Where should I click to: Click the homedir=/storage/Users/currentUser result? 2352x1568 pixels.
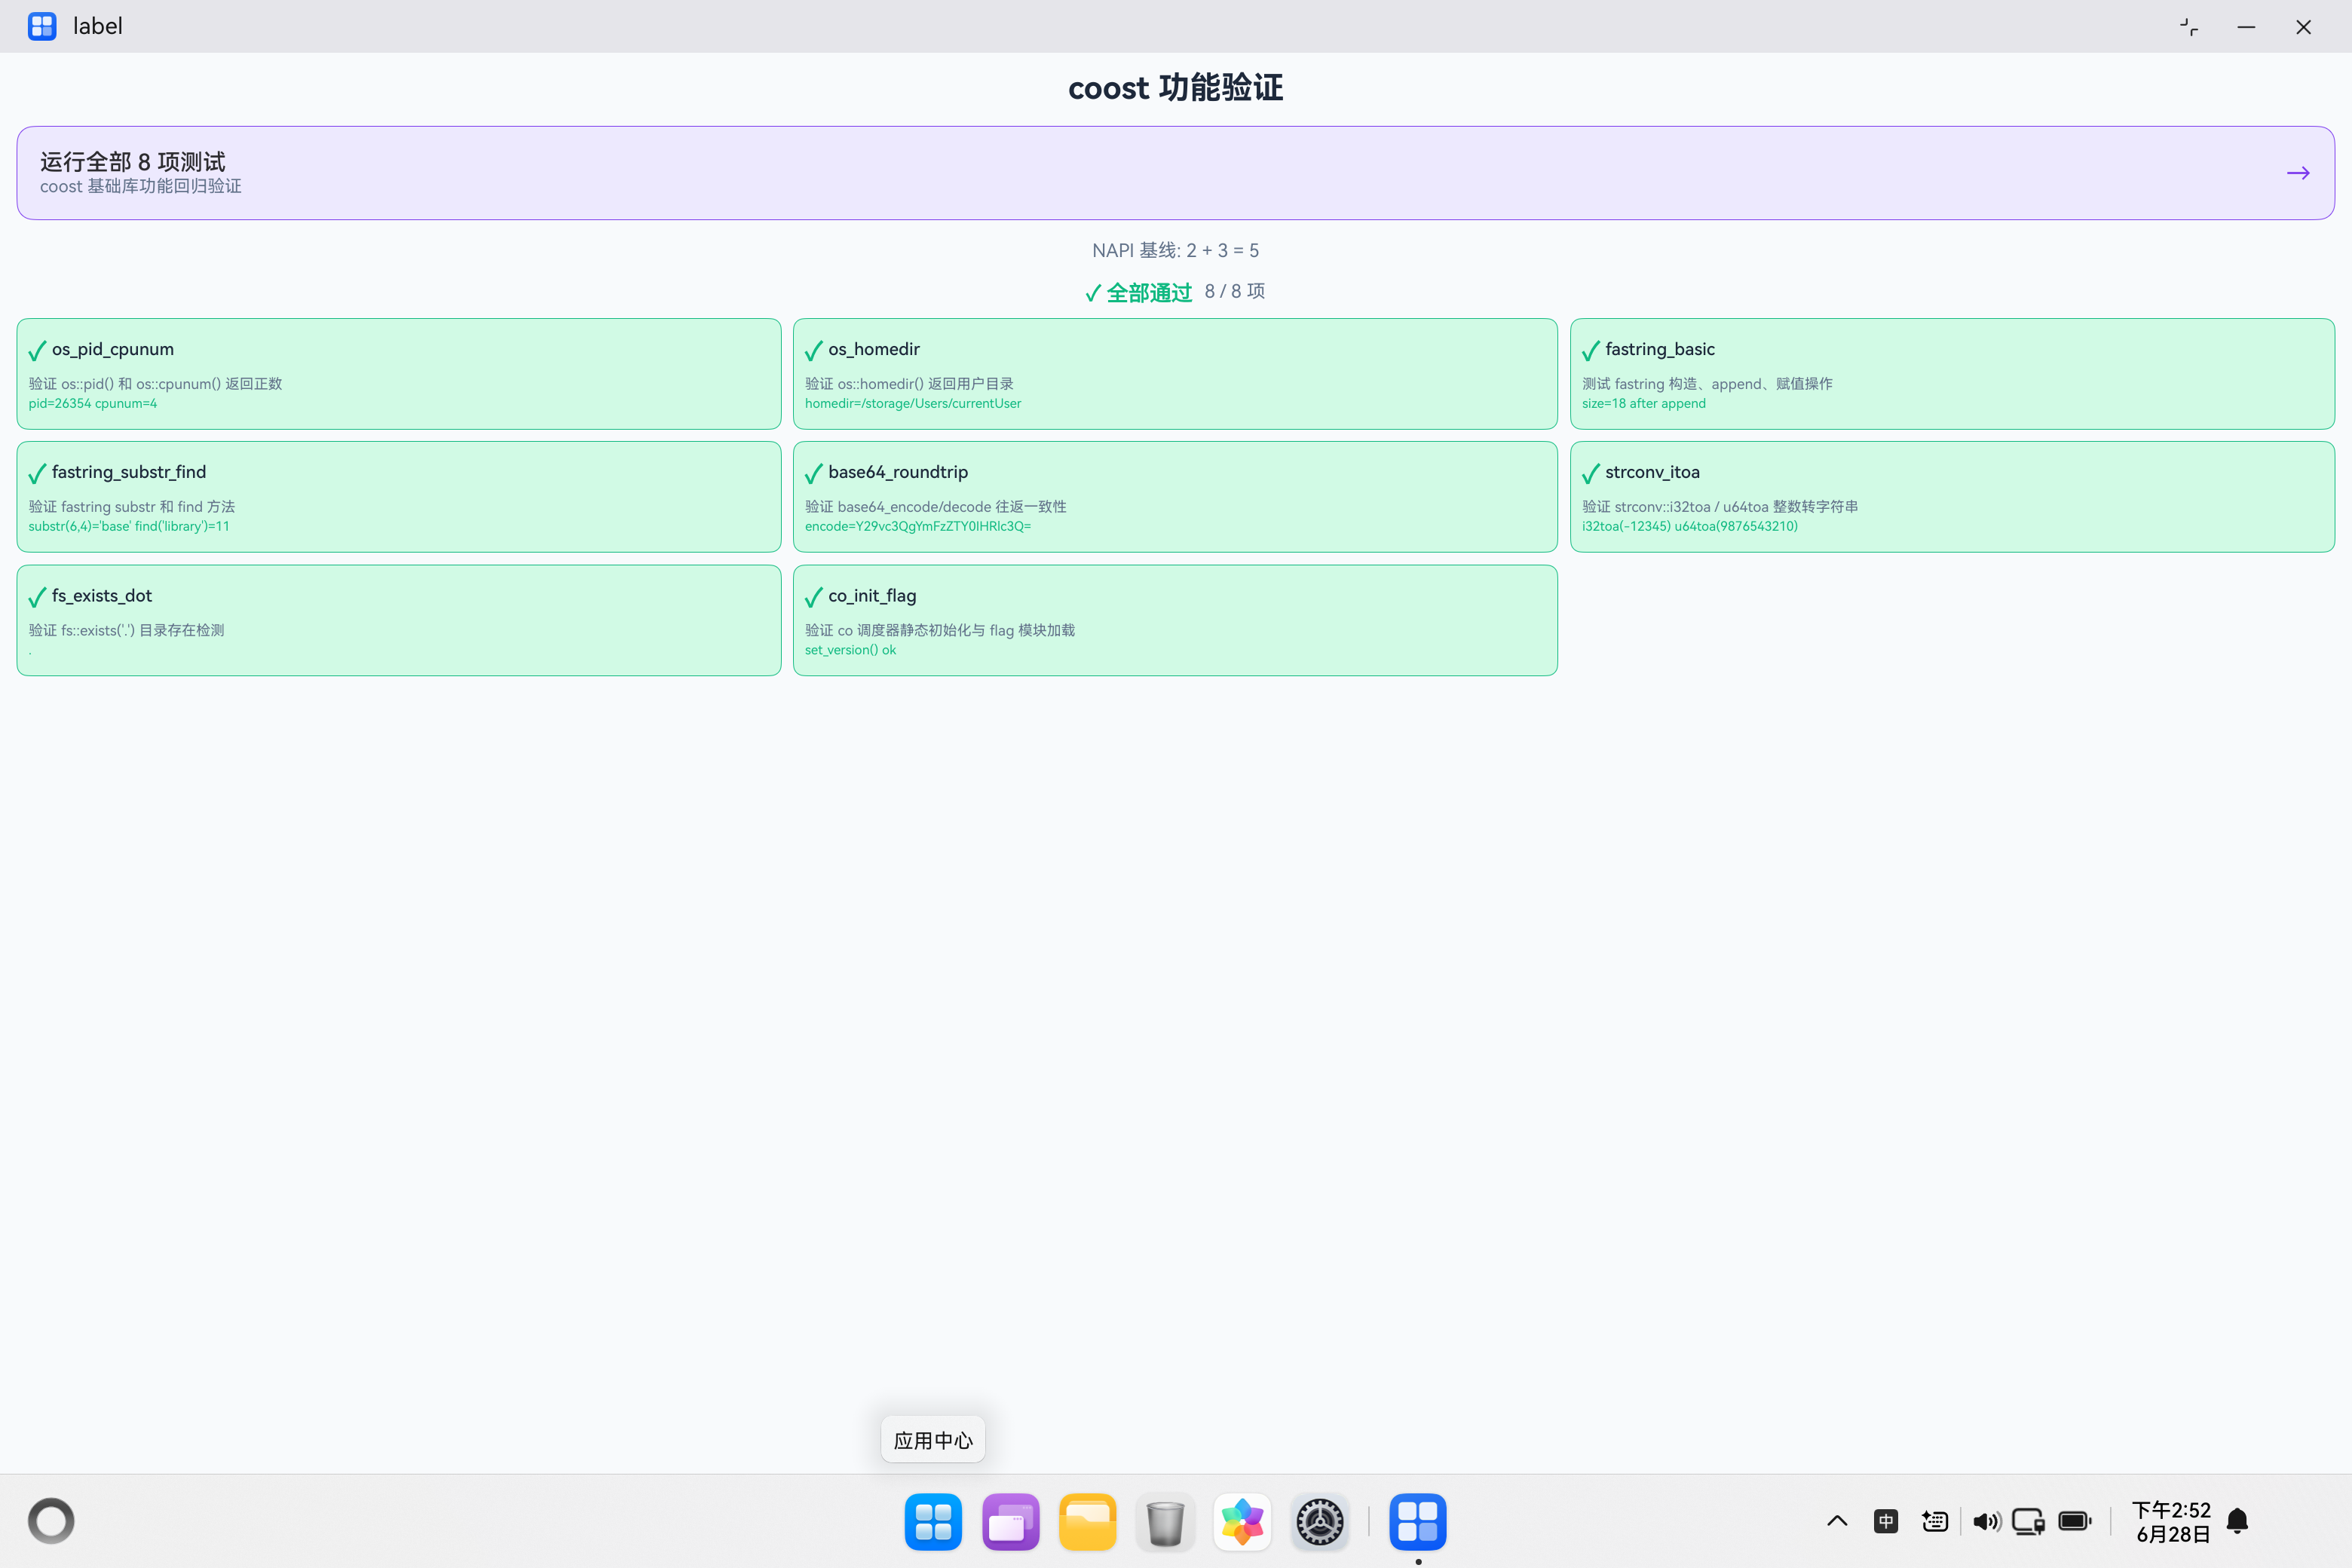912,404
